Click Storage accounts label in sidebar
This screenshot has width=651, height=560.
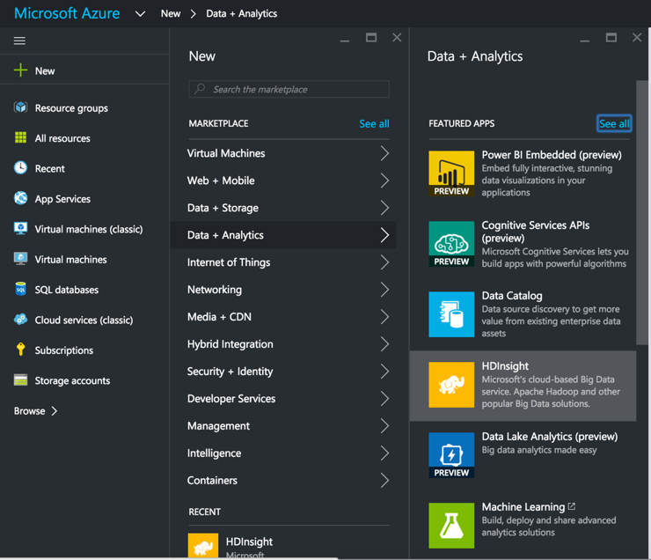[x=72, y=380]
